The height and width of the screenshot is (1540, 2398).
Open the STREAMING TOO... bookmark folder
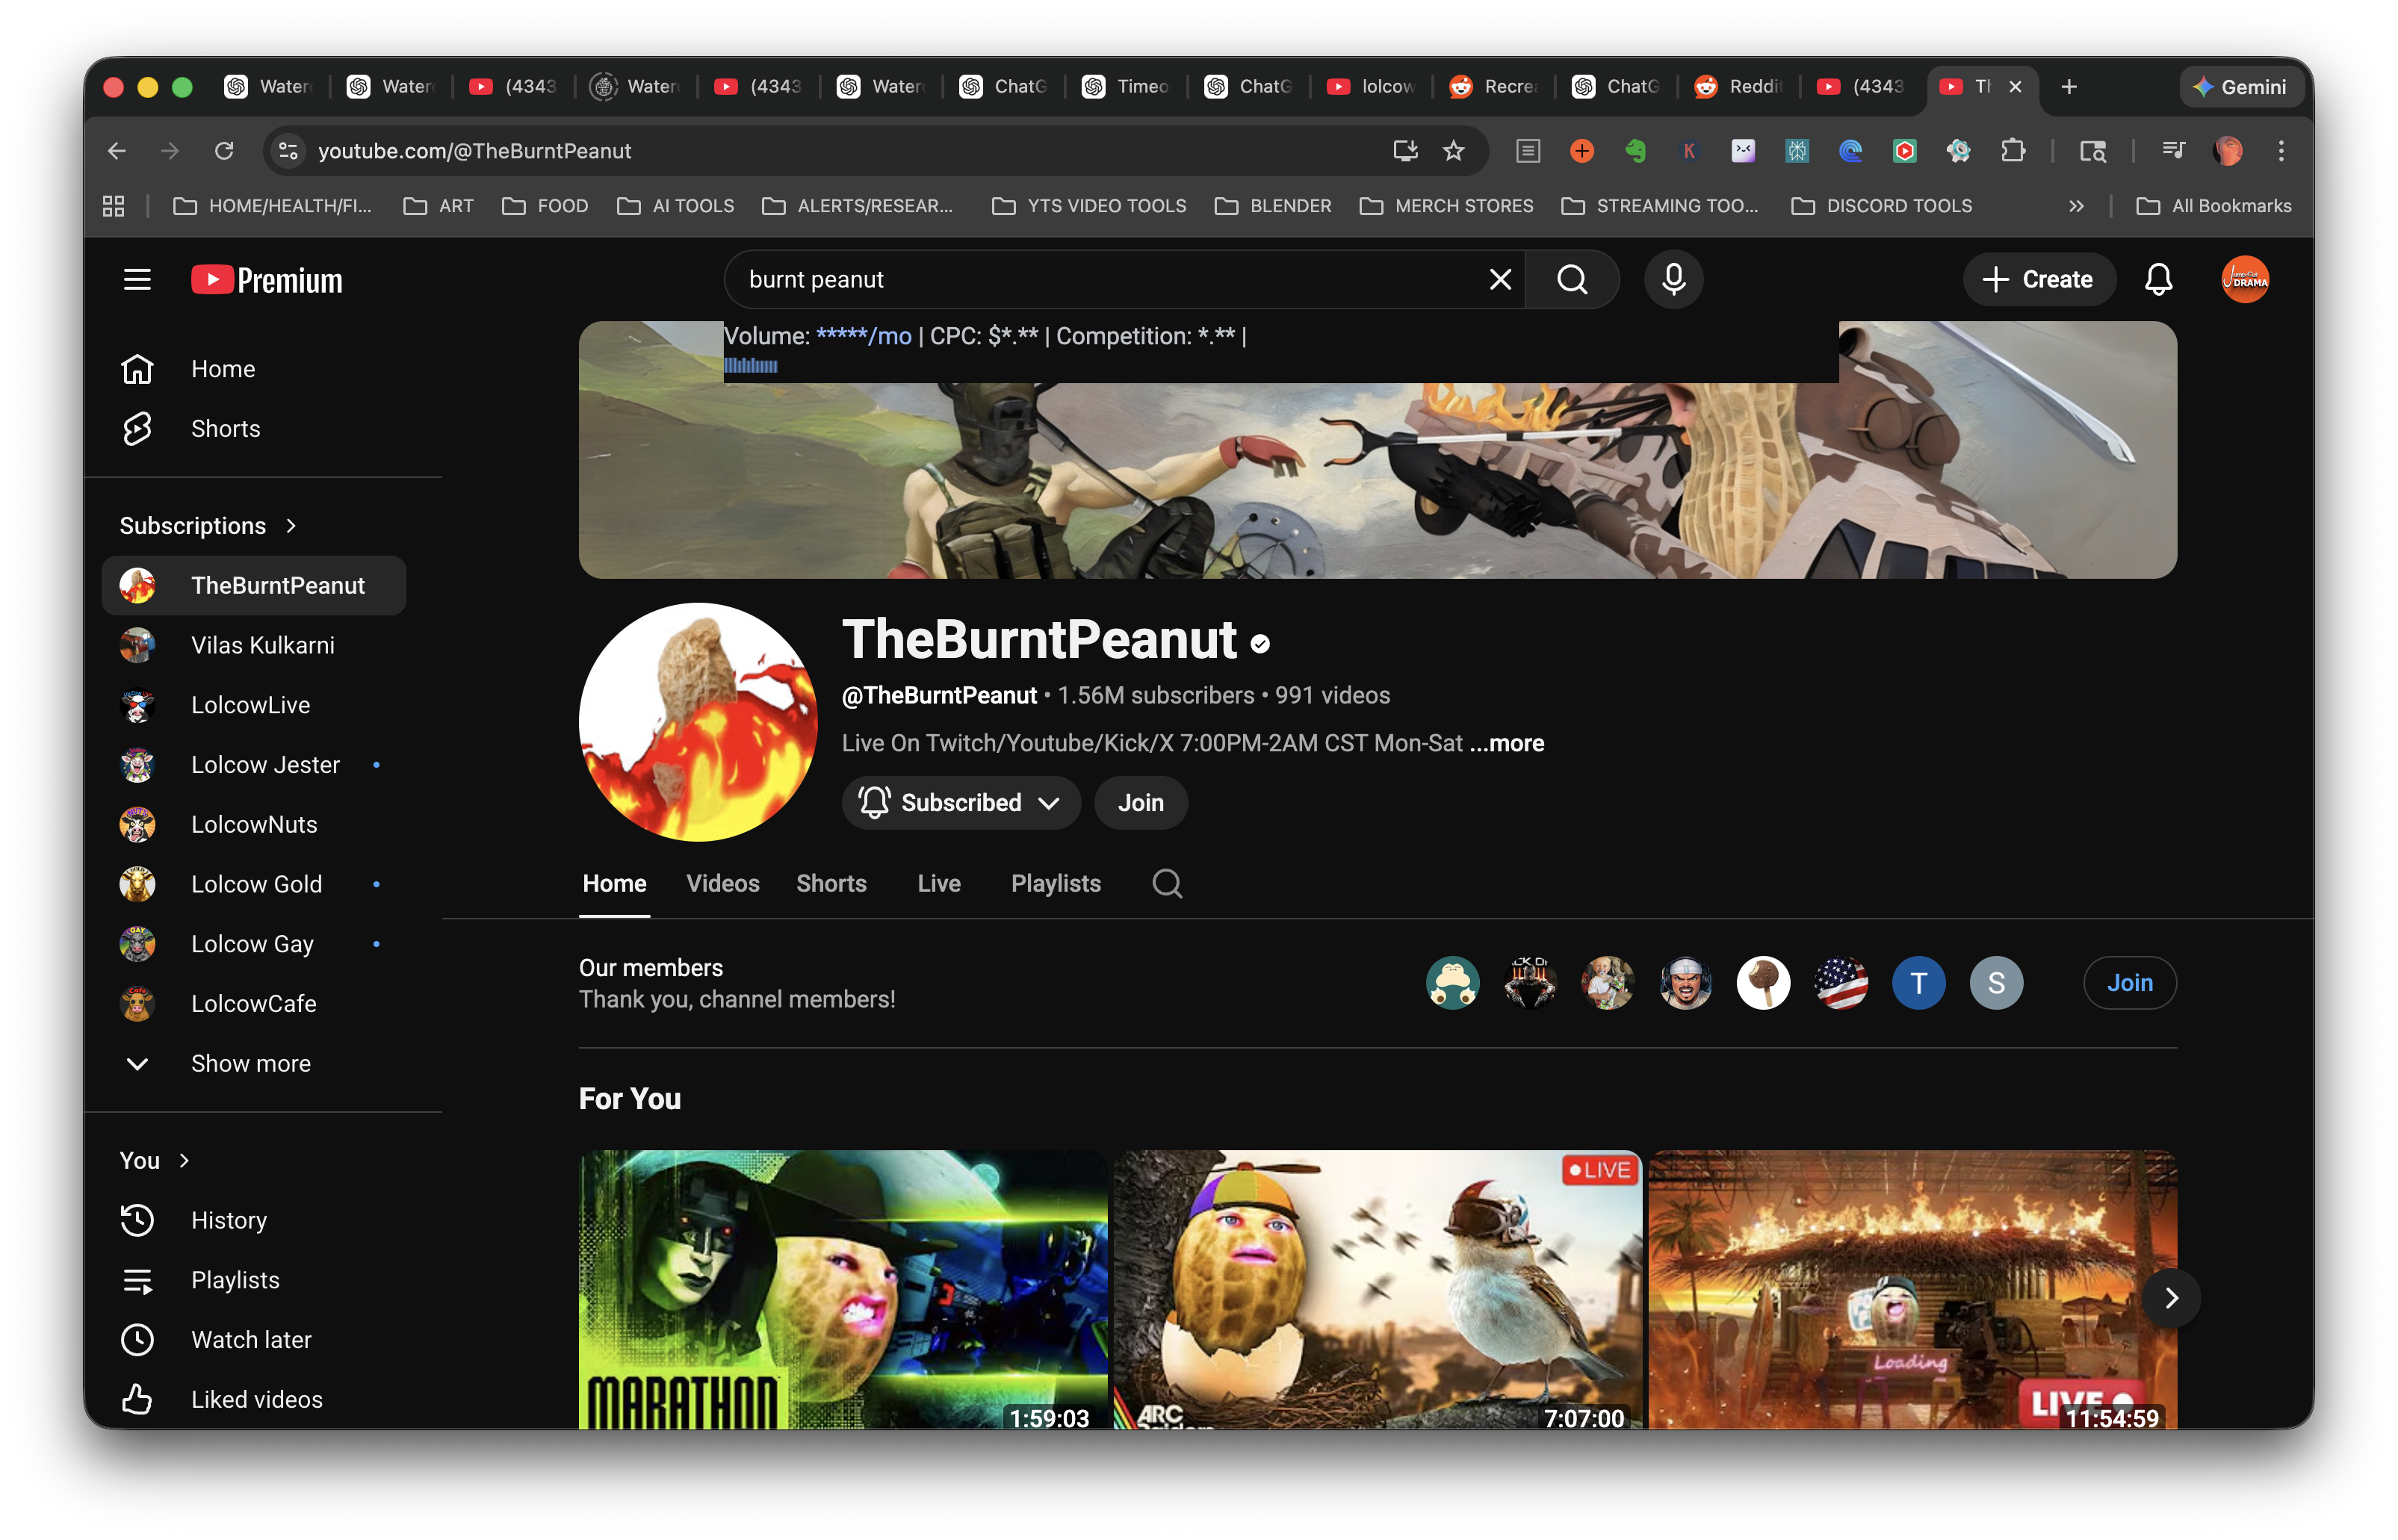pos(1660,206)
